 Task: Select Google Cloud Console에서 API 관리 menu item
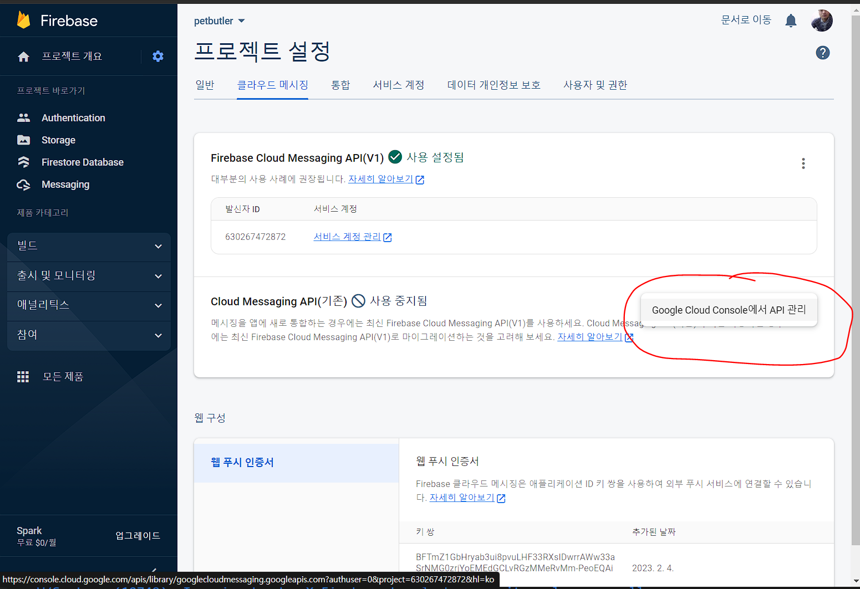click(729, 310)
